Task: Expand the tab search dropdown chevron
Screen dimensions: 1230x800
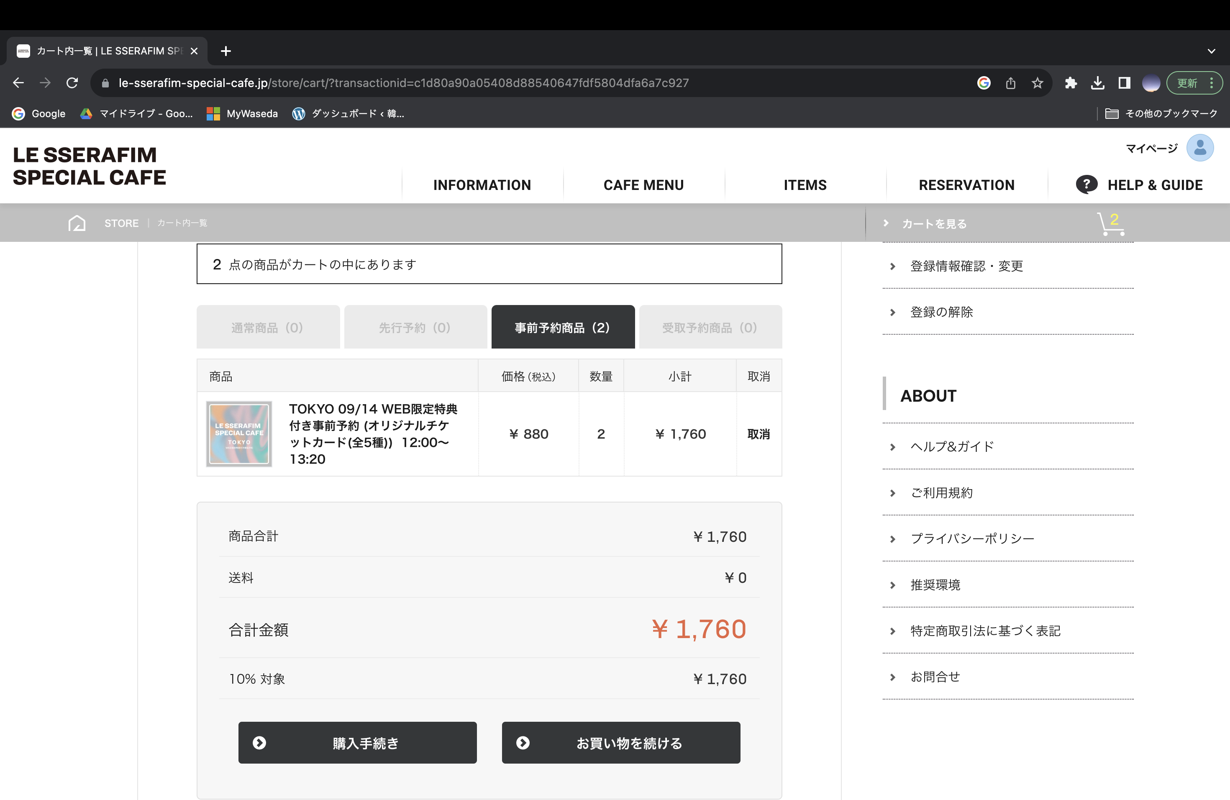Action: pos(1211,51)
